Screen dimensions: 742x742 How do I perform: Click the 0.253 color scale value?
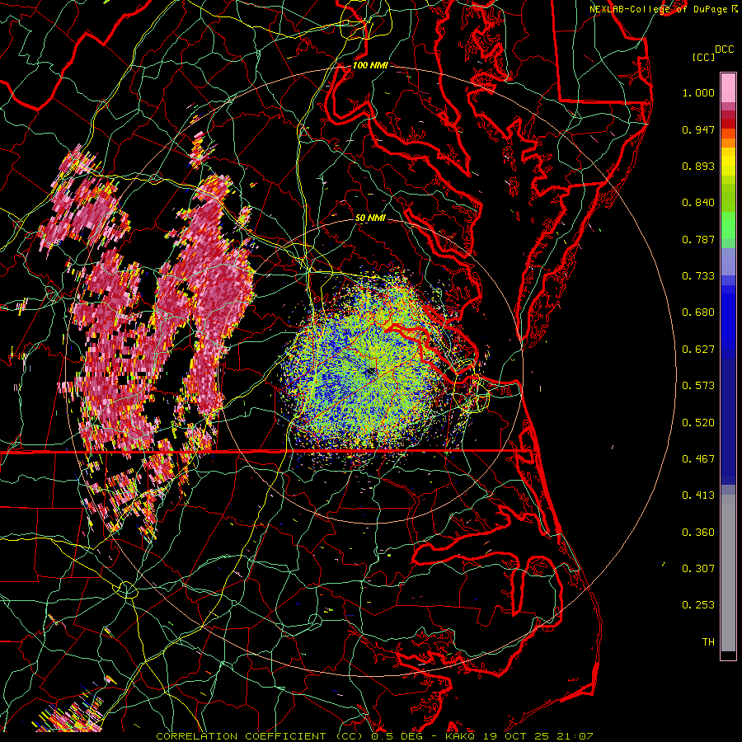(x=698, y=605)
